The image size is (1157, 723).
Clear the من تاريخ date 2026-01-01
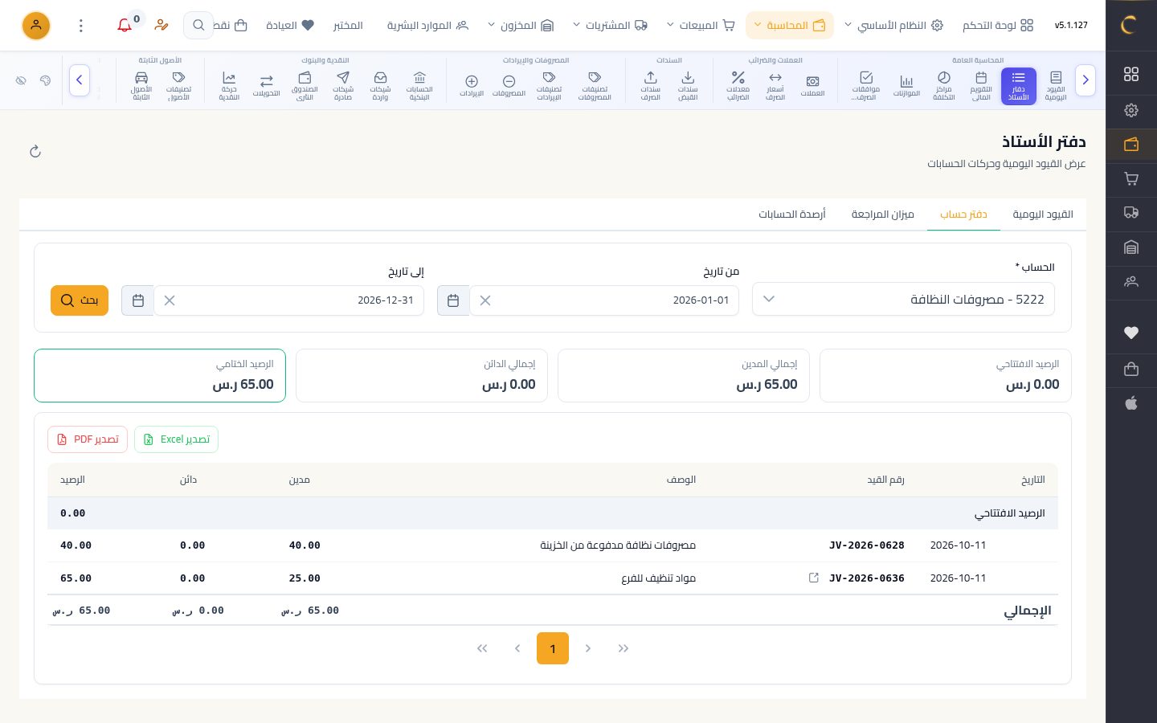click(x=485, y=300)
